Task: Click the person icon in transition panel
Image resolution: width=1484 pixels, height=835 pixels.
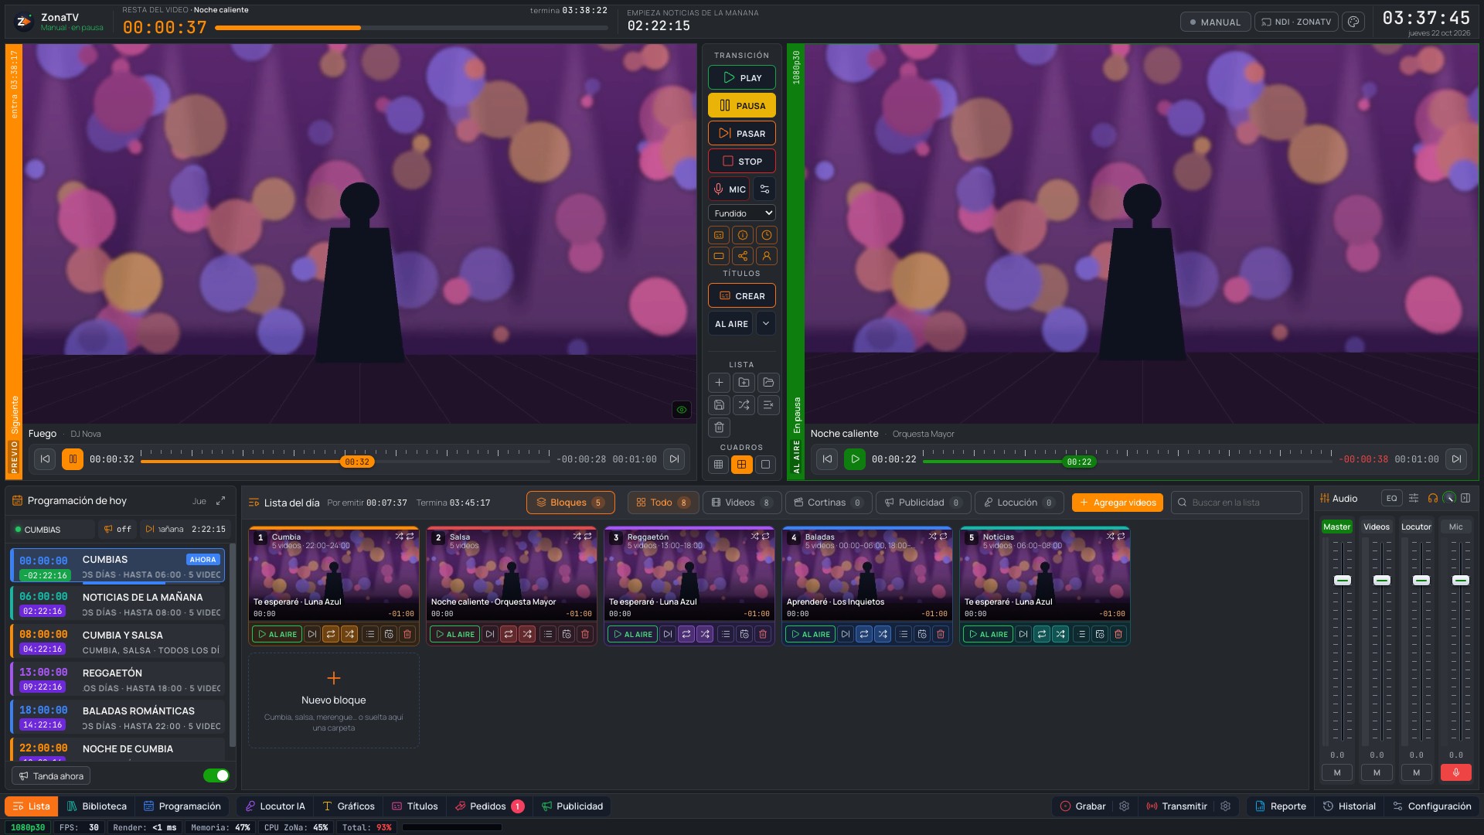Action: pyautogui.click(x=766, y=256)
